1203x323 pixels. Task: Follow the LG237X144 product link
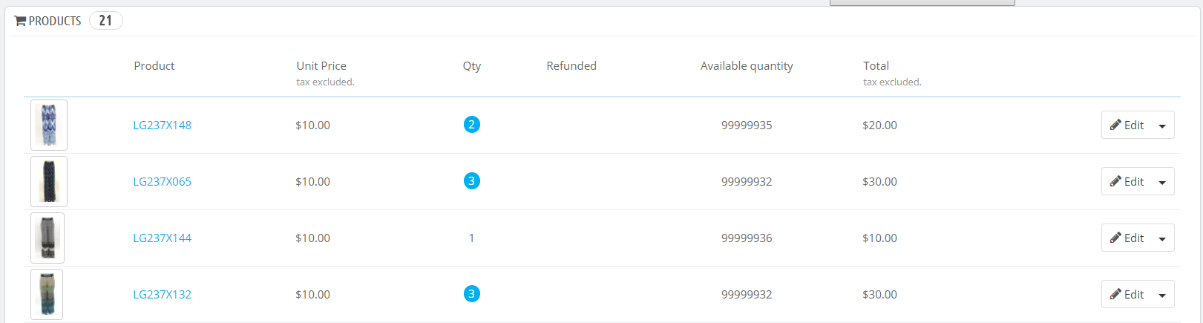162,238
